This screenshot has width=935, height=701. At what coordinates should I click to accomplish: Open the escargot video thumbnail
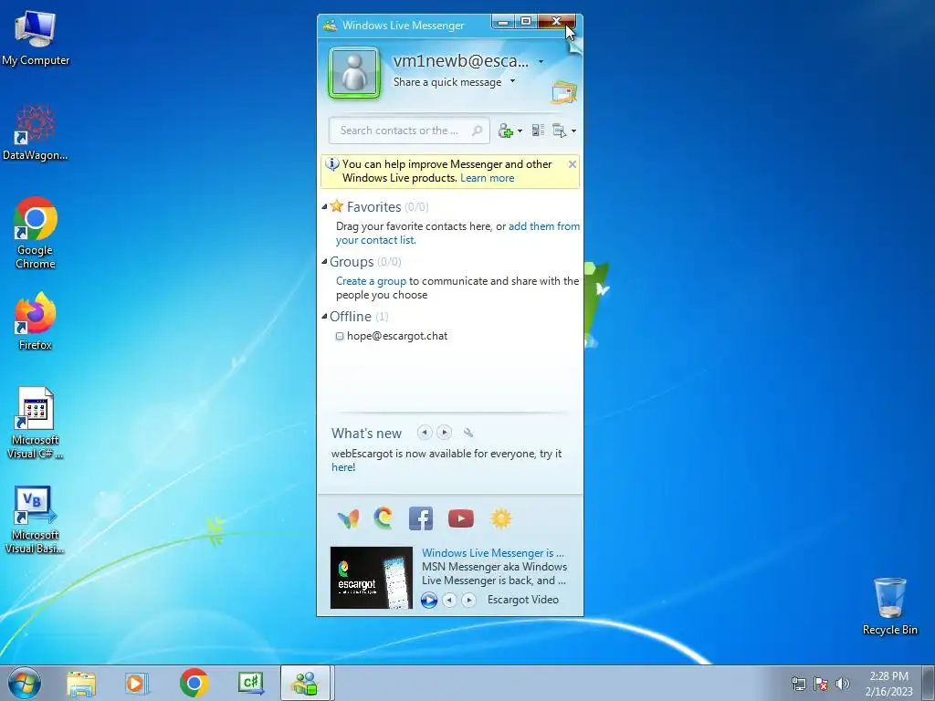[372, 578]
